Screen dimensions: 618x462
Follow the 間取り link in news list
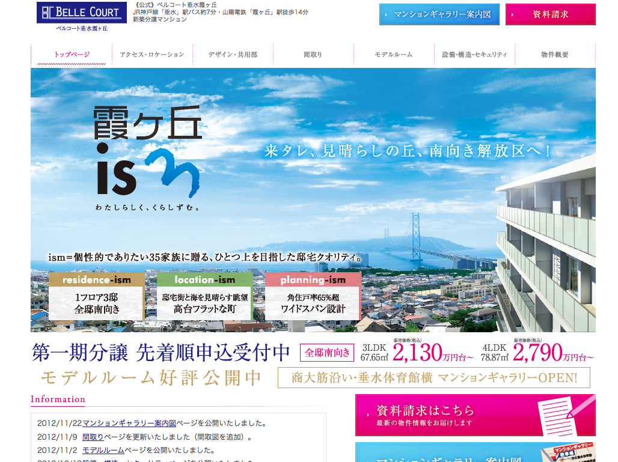pos(93,437)
